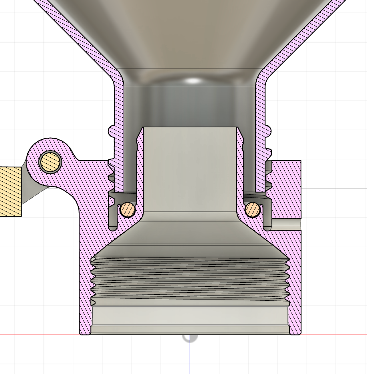Select the left orange O-ring cross-section

(128, 210)
